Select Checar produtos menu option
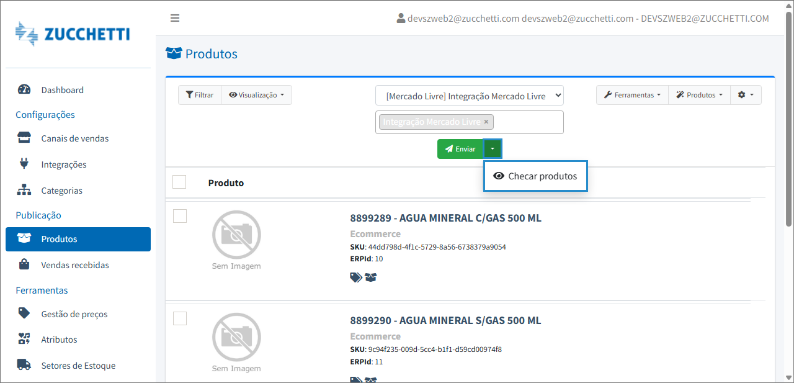 (x=535, y=176)
